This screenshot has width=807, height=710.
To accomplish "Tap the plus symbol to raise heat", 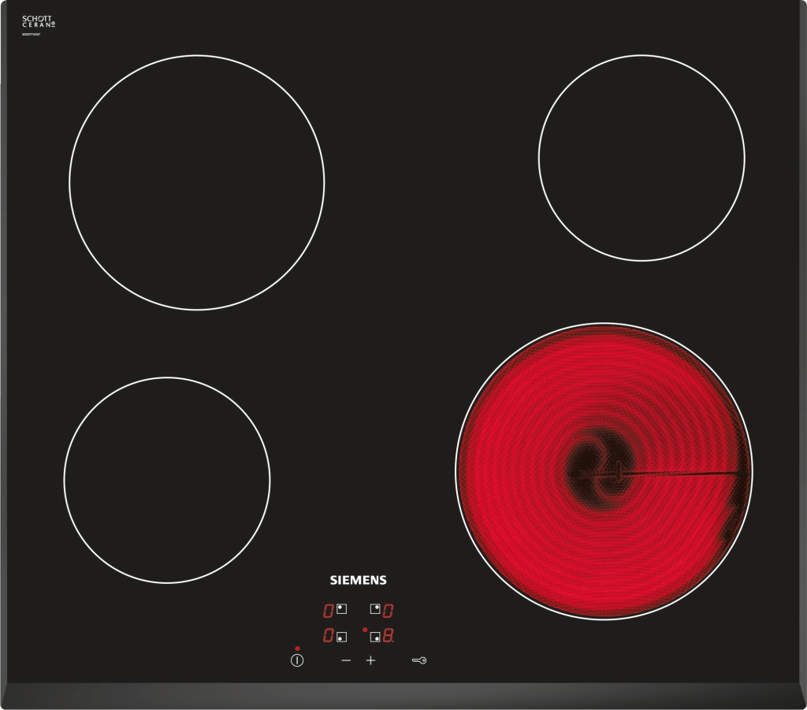I will tap(370, 660).
